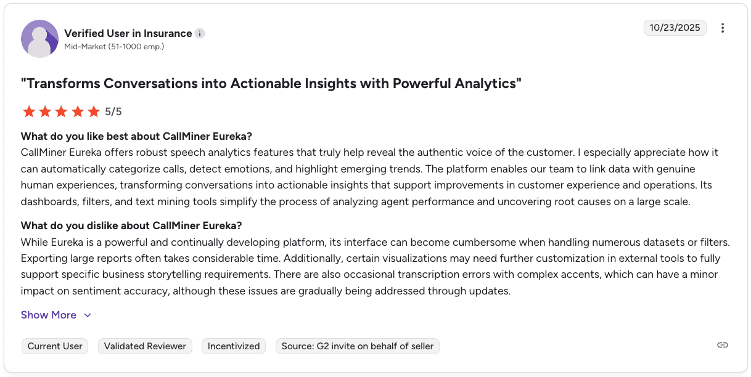Click the info icon beside Verified User

(x=200, y=33)
